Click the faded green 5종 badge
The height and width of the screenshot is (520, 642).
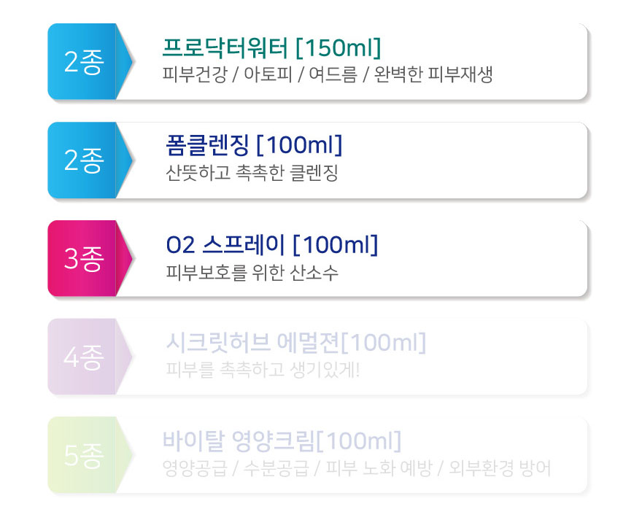[89, 455]
